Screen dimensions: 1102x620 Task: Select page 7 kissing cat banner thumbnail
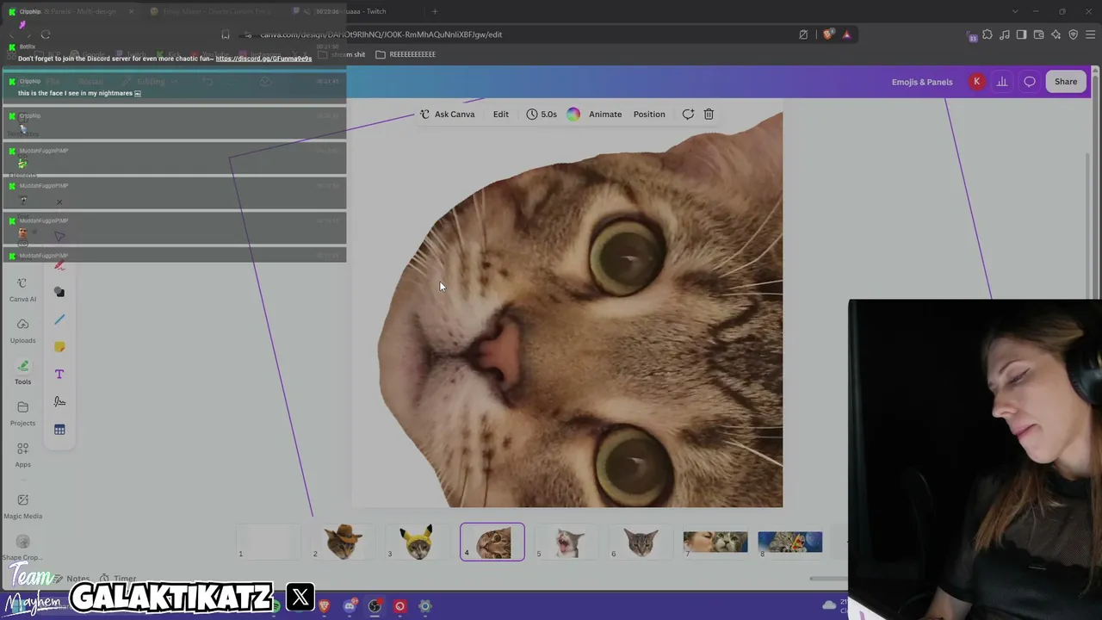tap(715, 542)
